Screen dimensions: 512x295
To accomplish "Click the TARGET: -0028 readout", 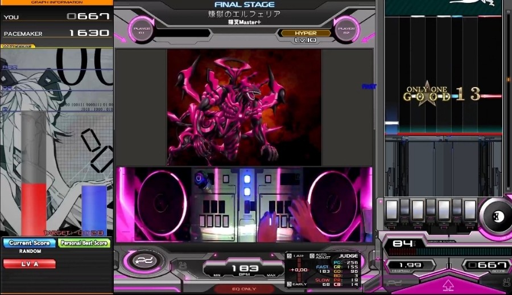I will coord(74,233).
